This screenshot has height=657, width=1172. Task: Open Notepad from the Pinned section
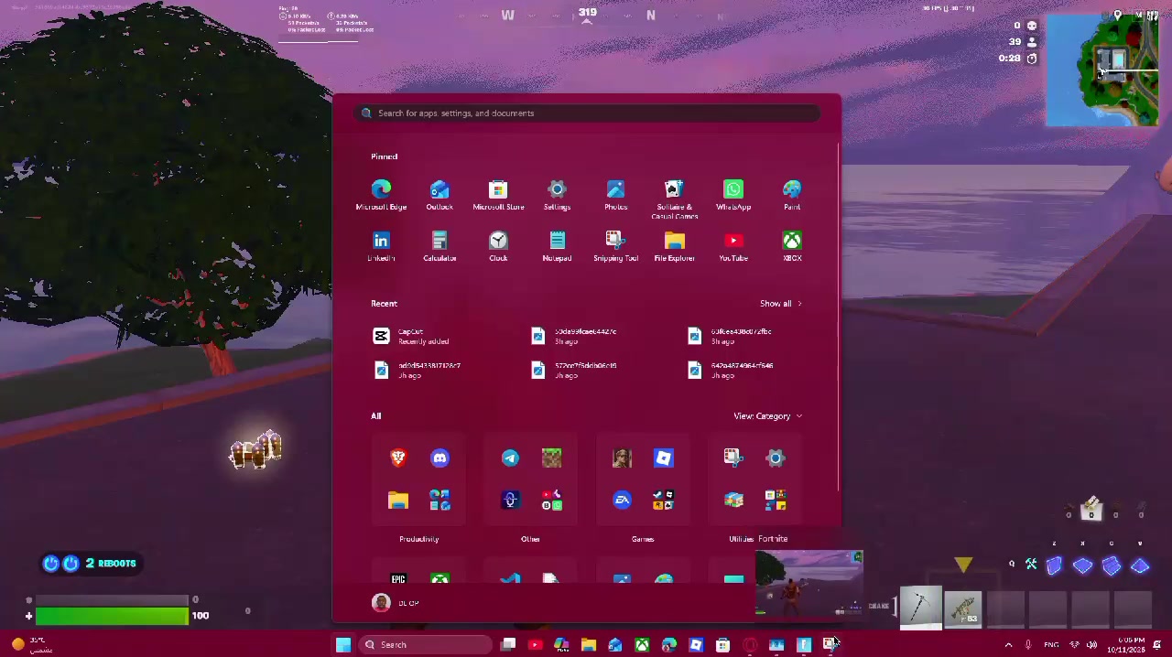click(x=557, y=245)
